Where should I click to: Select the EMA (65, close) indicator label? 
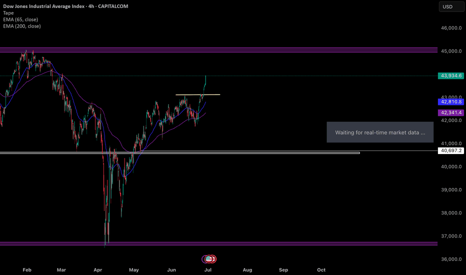tap(20, 19)
